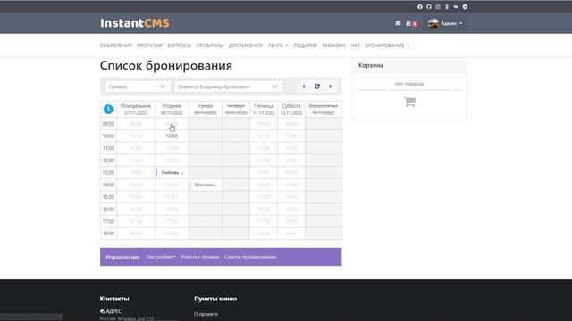Image resolution: width=572 pixels, height=321 pixels.
Task: Open the Instagram icon in the top bar
Action: [x=438, y=6]
